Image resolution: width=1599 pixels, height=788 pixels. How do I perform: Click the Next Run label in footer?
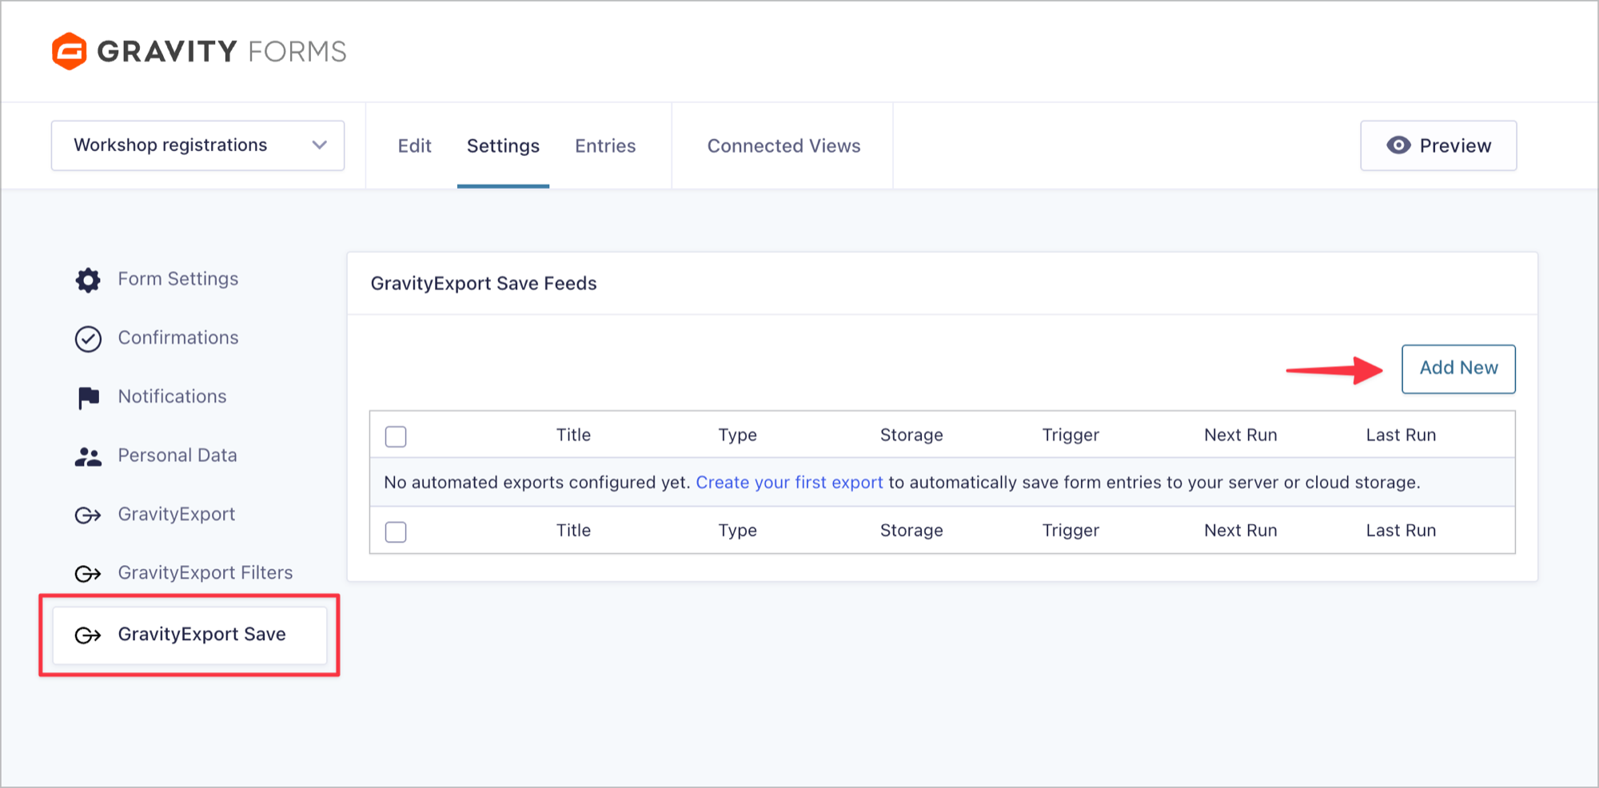click(x=1241, y=530)
